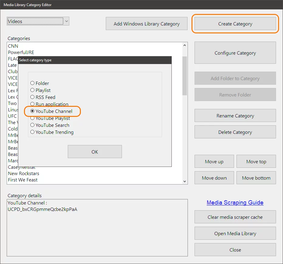This screenshot has height=264, width=283.
Task: Move the category up
Action: click(x=214, y=161)
